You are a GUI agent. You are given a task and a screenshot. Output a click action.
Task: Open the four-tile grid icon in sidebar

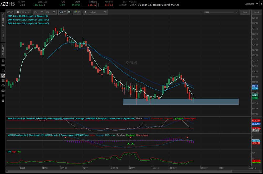[x=3, y=81]
